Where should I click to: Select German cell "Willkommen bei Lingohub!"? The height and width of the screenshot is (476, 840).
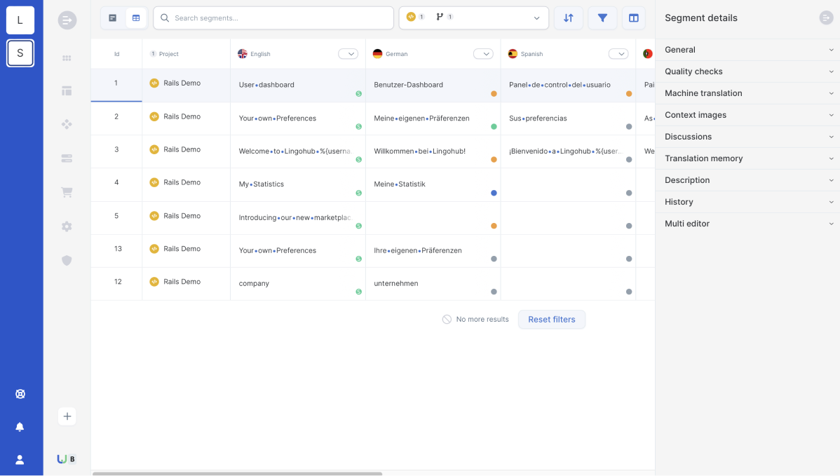[x=433, y=151]
